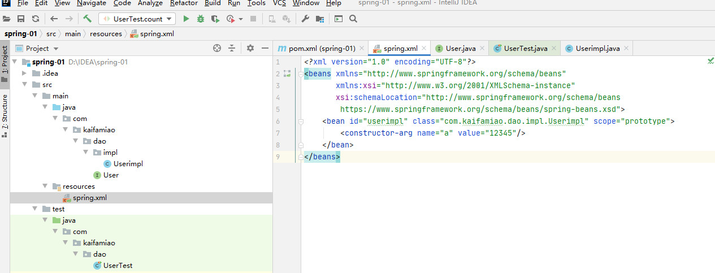Viewport: 715px width, 273px height.
Task: Click the Save All disk icon
Action: (21, 19)
